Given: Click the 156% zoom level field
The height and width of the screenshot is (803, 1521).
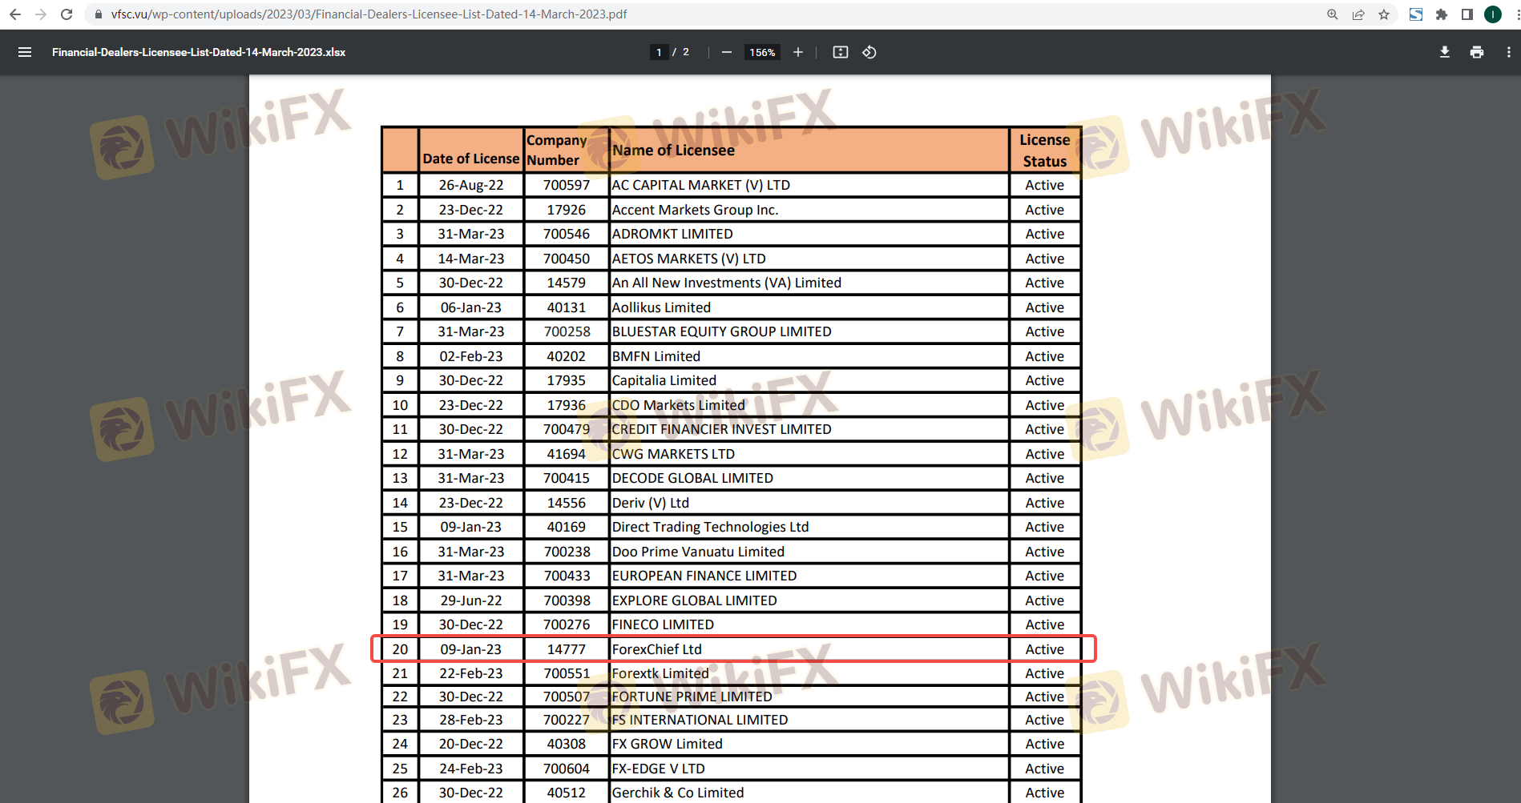Looking at the screenshot, I should click(x=761, y=52).
